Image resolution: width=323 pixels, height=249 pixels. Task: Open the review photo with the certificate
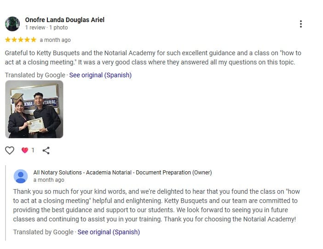[34, 110]
